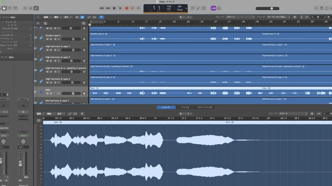Screen dimensions: 332x186
Task: Toggle the audio editor Flex button
Action: point(75,114)
